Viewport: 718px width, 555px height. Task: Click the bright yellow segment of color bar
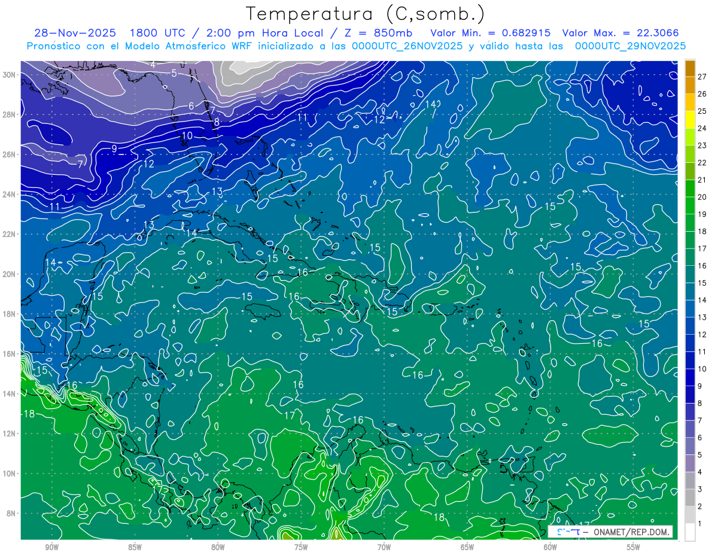(690, 119)
